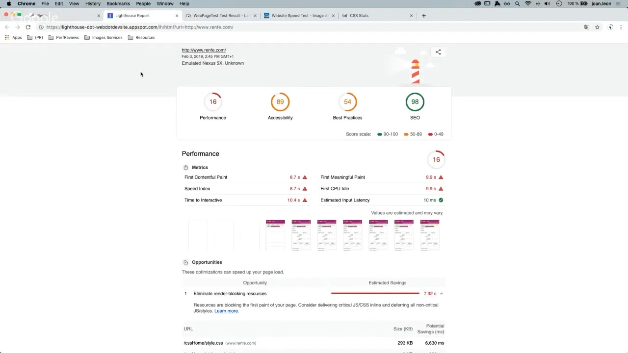Reload the page with Chrome's refresh button

point(28,27)
